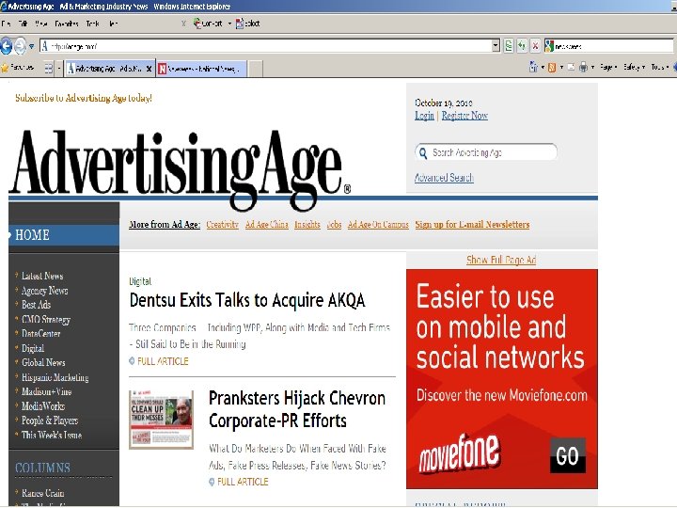Image resolution: width=677 pixels, height=508 pixels.
Task: Expand the address bar history dropdown
Action: (496, 45)
